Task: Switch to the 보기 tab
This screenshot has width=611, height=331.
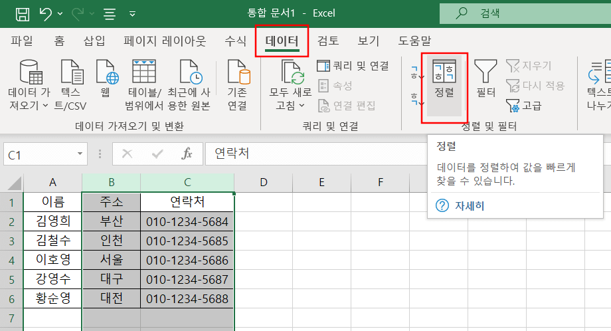Action: (368, 41)
